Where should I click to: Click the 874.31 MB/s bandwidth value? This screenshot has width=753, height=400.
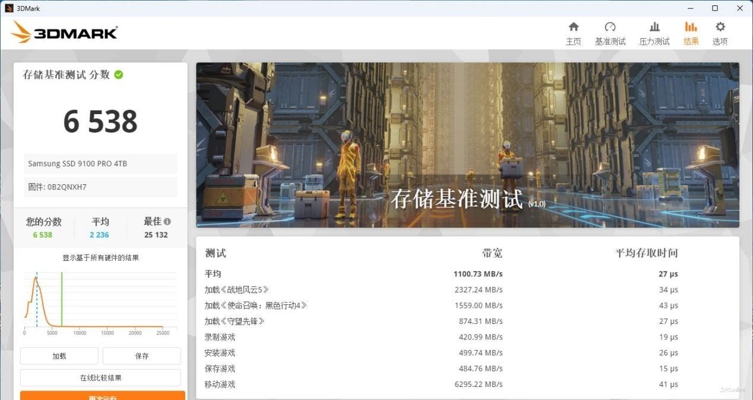click(481, 322)
